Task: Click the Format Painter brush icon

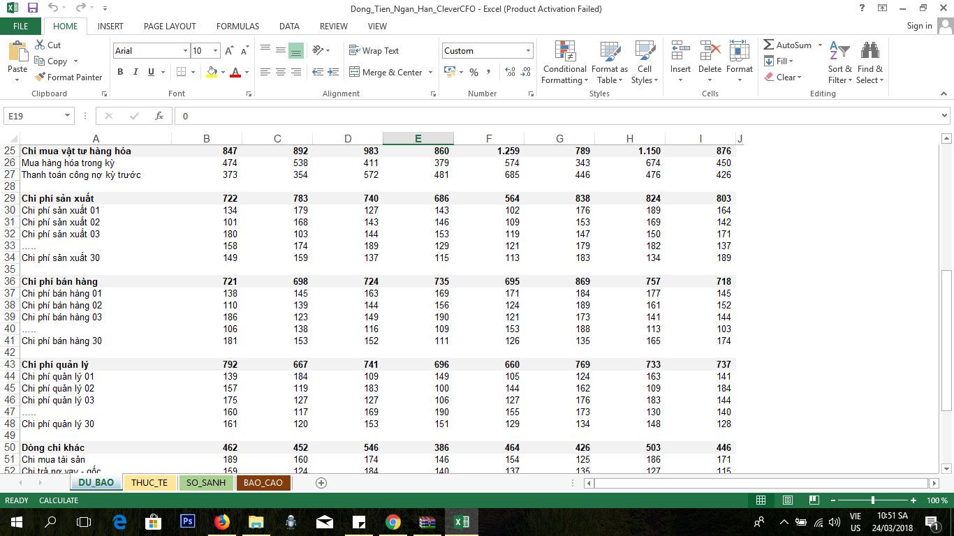Action: pyautogui.click(x=41, y=77)
